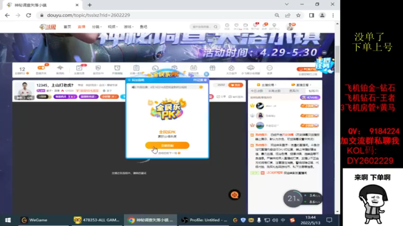Close the 全民乐PK popup with blue X
Viewport: 403px width, 226px height.
207,74
